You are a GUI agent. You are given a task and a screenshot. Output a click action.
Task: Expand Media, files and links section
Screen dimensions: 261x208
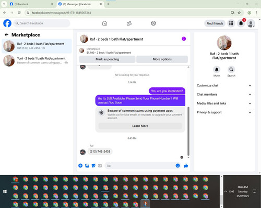tap(224, 103)
